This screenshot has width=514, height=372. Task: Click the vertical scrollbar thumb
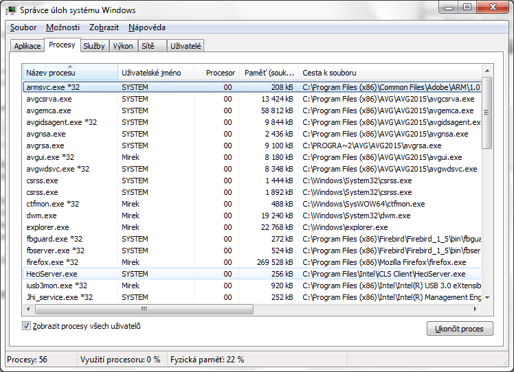[x=487, y=113]
